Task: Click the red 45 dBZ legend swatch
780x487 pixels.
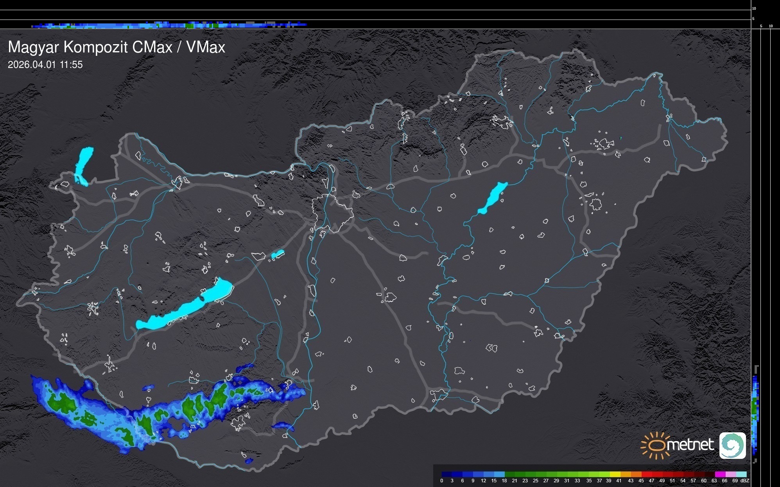Action: [x=647, y=474]
